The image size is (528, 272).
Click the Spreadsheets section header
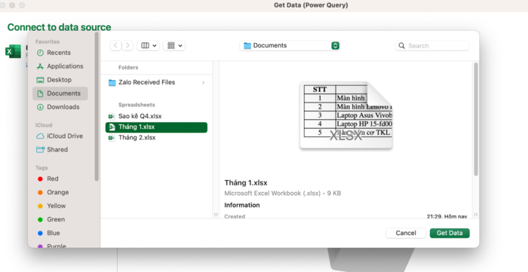tap(137, 105)
